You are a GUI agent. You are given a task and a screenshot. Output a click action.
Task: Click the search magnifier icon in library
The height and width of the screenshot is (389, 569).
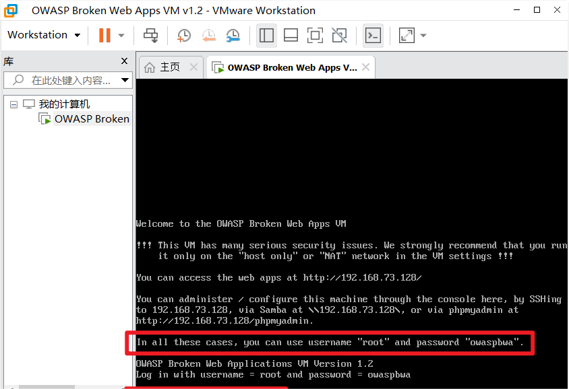pos(18,79)
